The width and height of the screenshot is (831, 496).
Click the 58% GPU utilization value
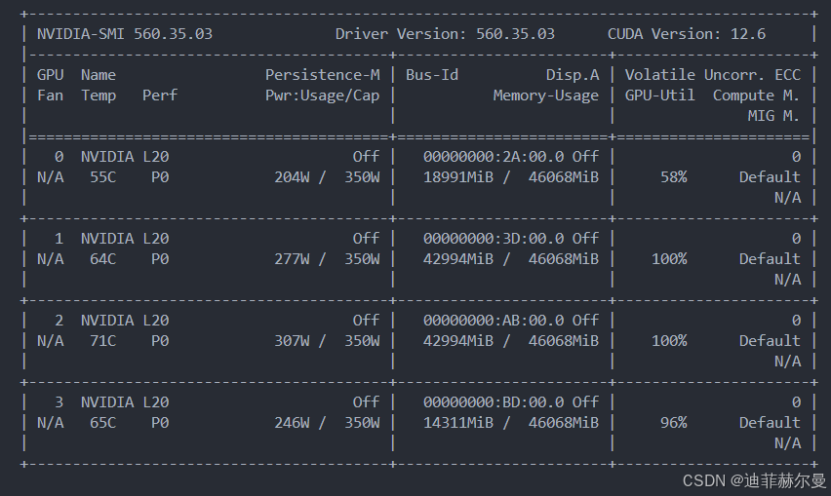click(x=673, y=177)
